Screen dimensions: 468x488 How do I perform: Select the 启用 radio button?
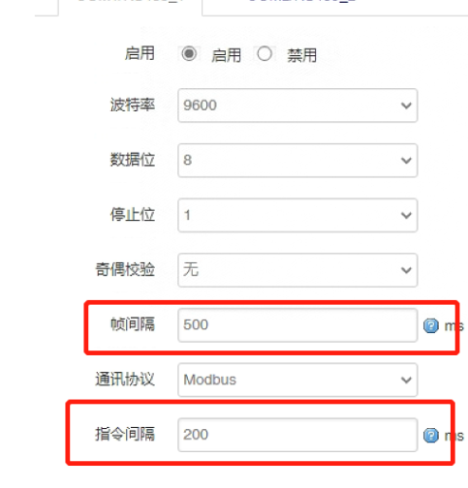pos(189,53)
